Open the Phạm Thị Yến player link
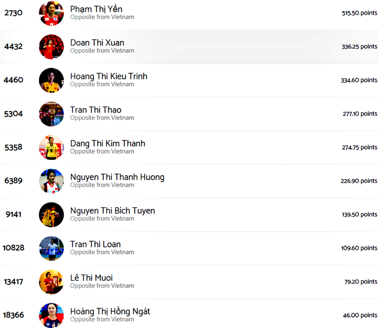 (x=96, y=9)
